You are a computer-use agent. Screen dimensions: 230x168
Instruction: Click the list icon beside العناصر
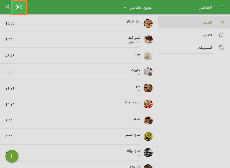point(222,22)
